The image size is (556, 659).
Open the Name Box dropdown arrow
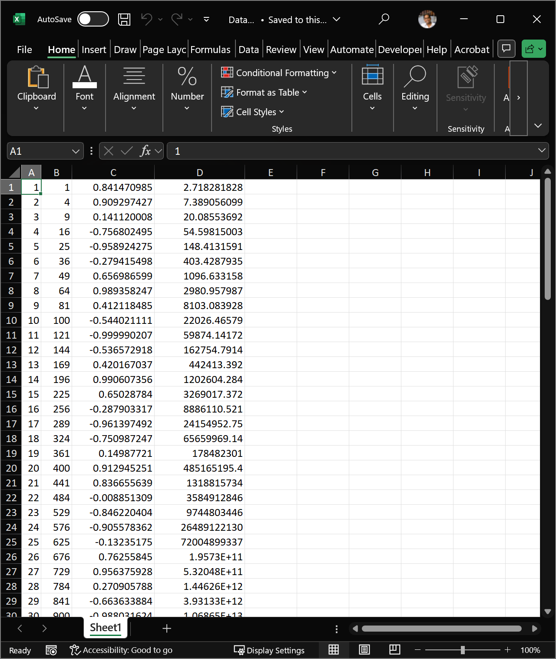click(76, 151)
